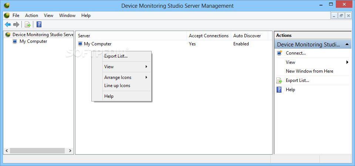The width and height of the screenshot is (355, 166).
Task: Open the Action menu
Action: point(31,15)
